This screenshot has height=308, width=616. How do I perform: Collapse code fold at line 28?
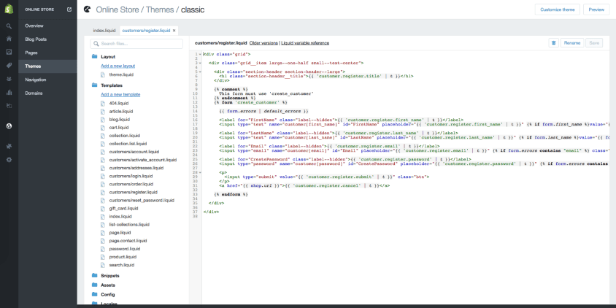point(200,172)
